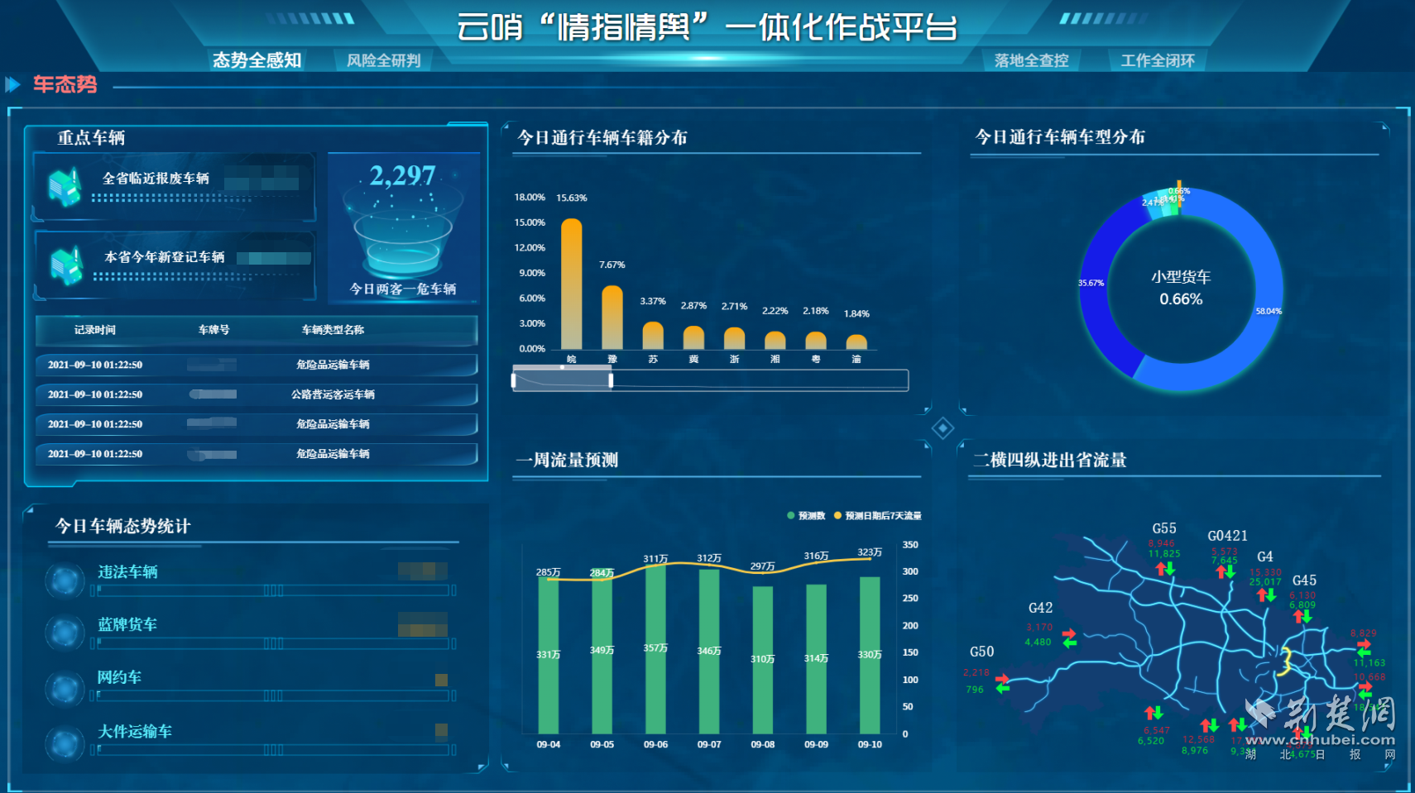This screenshot has height=793, width=1415.
Task: Click the tallest orange bar for 皖
Action: [x=571, y=284]
